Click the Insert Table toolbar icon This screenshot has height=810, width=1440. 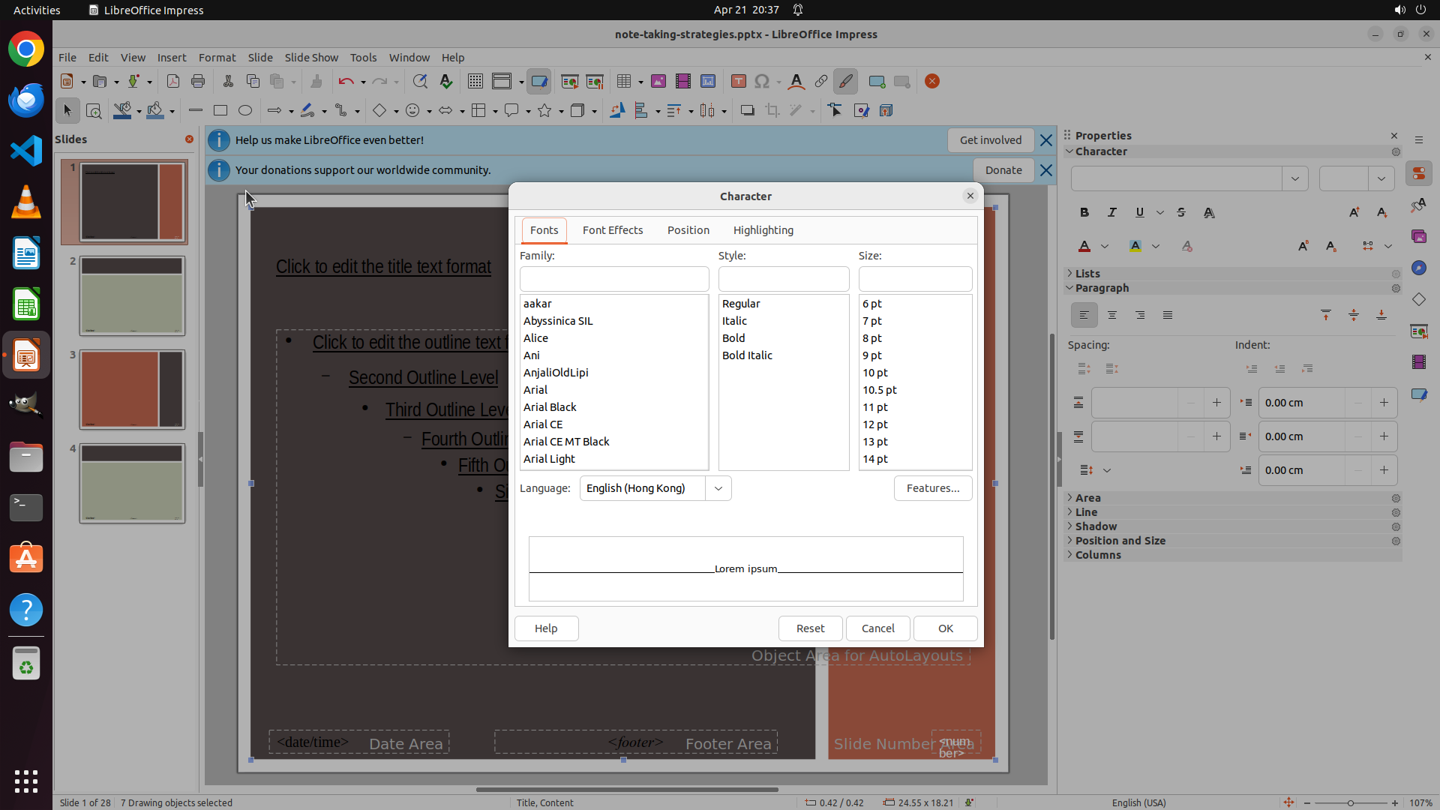[x=623, y=82]
